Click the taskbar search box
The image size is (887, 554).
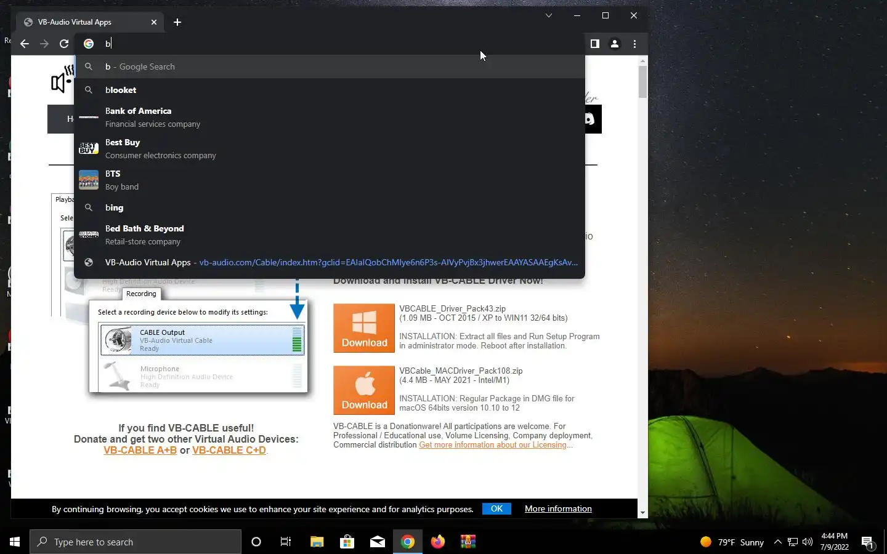[x=136, y=542]
